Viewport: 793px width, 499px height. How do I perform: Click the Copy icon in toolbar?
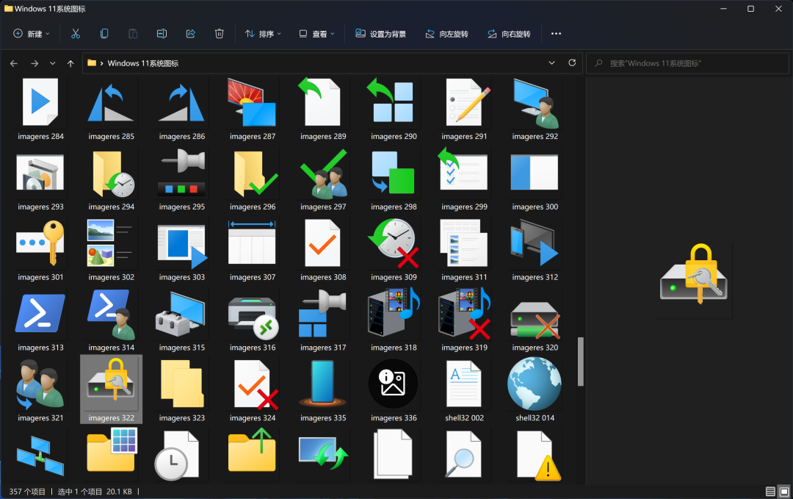(x=104, y=34)
